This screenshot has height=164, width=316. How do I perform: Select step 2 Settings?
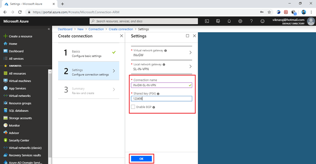click(89, 71)
